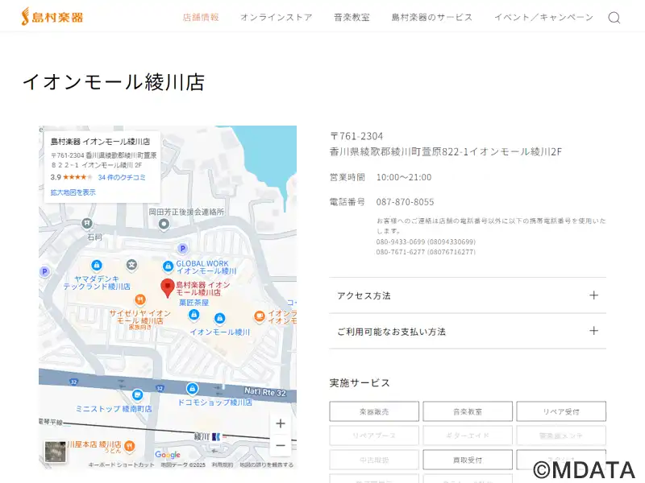This screenshot has width=645, height=483.
Task: Click the 拡大地図を表示 link
Action: point(73,192)
